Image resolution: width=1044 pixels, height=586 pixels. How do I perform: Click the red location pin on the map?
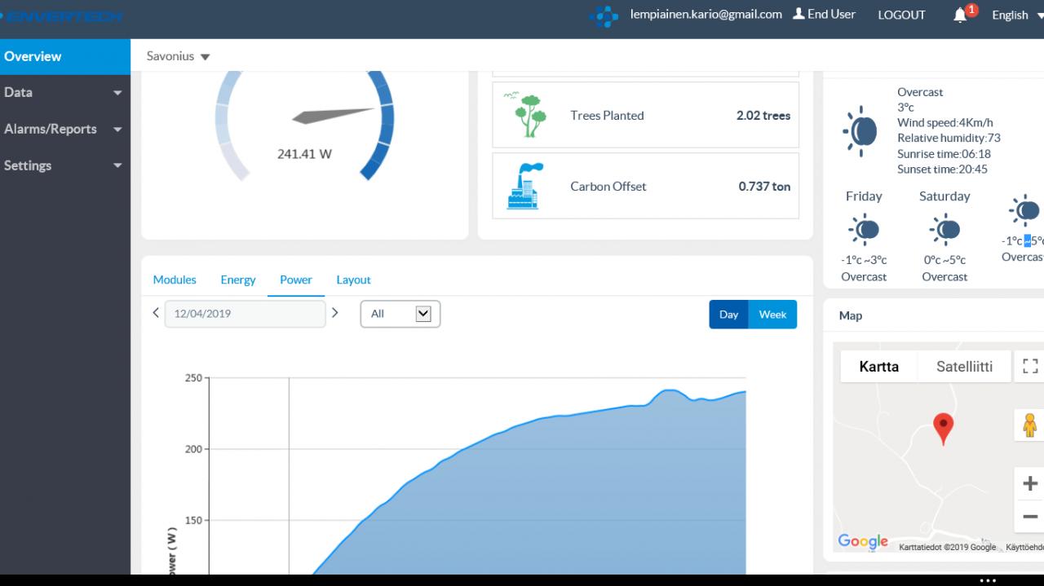point(943,429)
